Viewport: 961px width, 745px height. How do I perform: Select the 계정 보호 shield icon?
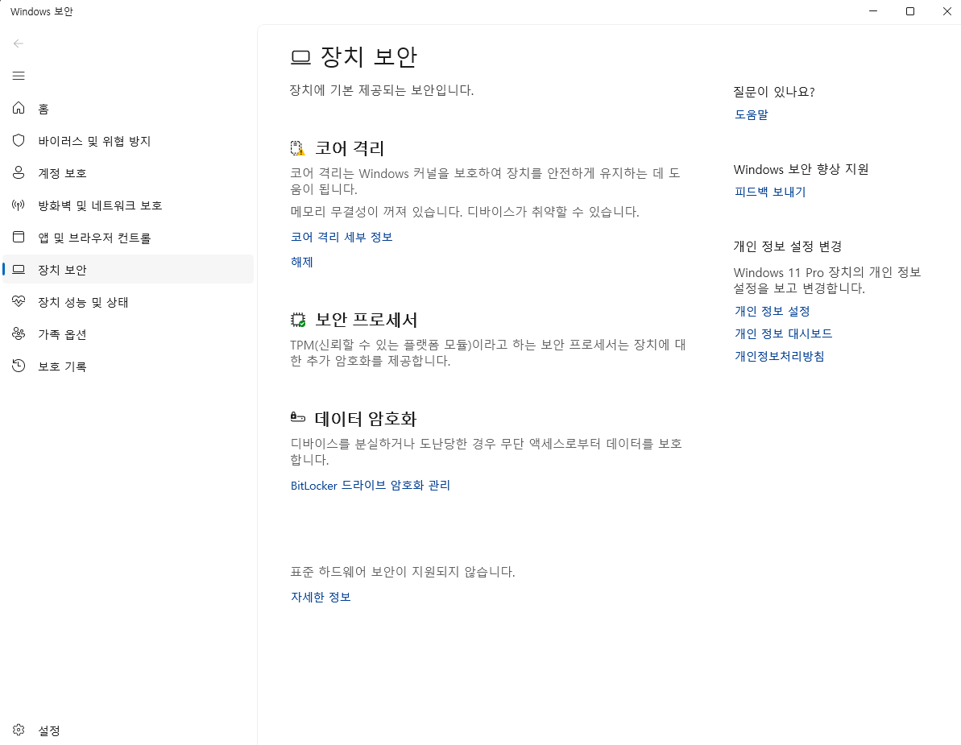coord(18,172)
